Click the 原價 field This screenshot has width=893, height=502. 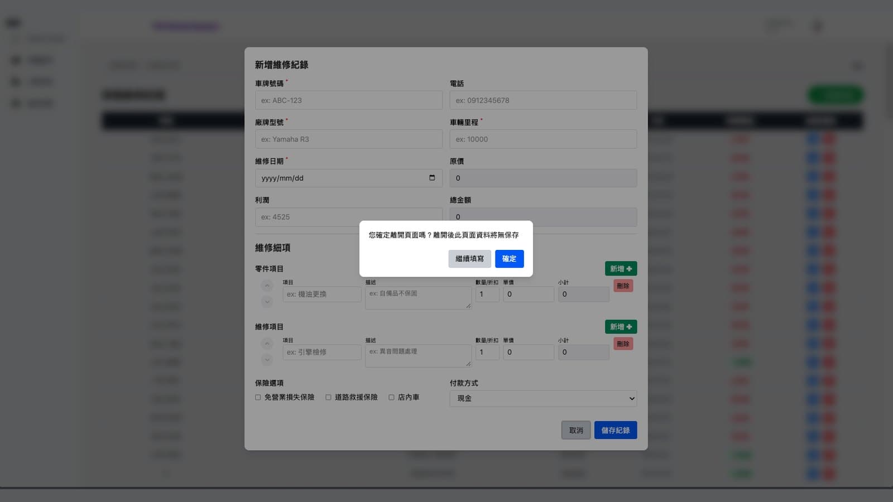click(x=543, y=178)
